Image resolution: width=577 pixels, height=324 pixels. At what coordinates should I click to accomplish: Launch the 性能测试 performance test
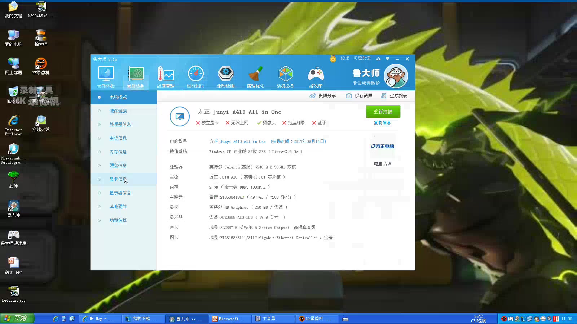pyautogui.click(x=195, y=77)
